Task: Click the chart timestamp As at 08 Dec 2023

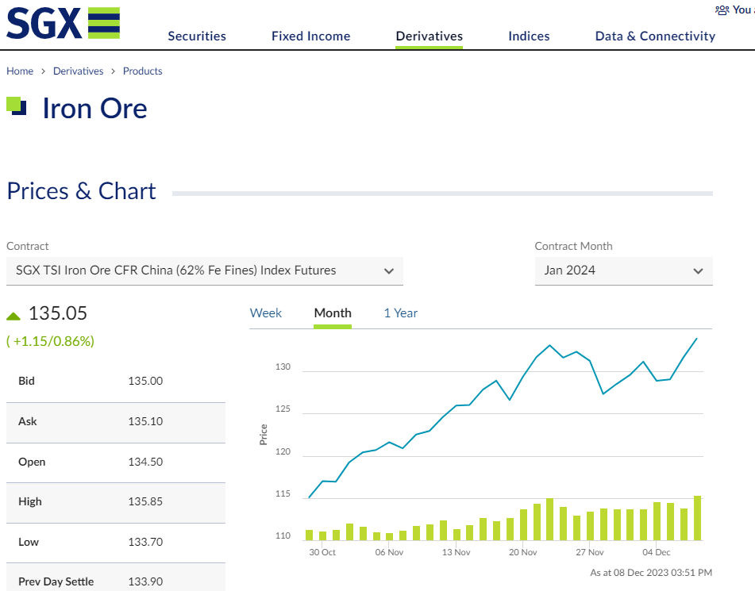Action: click(x=651, y=573)
